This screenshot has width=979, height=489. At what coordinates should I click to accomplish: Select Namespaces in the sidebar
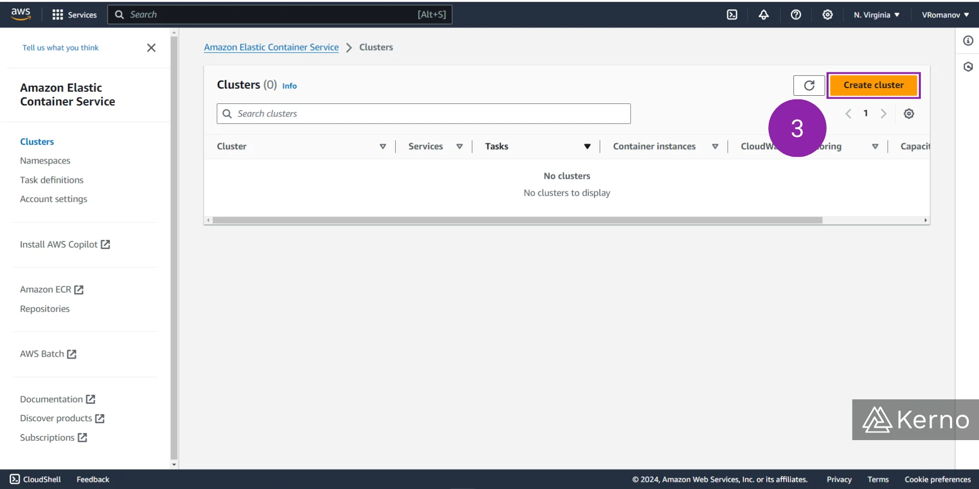45,160
